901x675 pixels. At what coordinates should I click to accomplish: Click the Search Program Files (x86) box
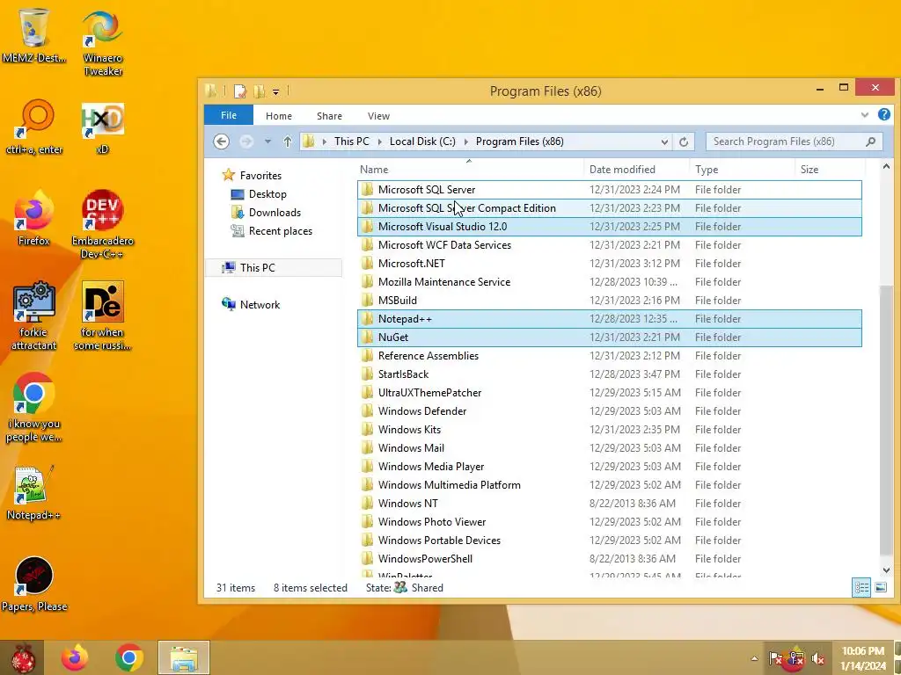point(794,142)
